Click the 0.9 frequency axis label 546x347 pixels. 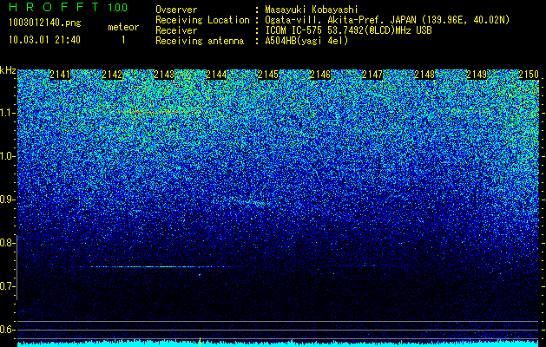click(7, 200)
